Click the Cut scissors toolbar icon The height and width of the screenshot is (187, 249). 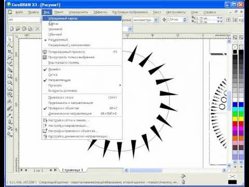(37, 29)
